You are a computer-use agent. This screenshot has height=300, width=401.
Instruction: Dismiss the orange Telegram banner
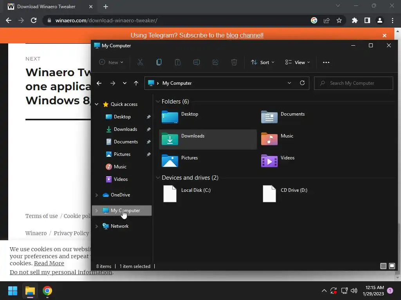point(385,36)
